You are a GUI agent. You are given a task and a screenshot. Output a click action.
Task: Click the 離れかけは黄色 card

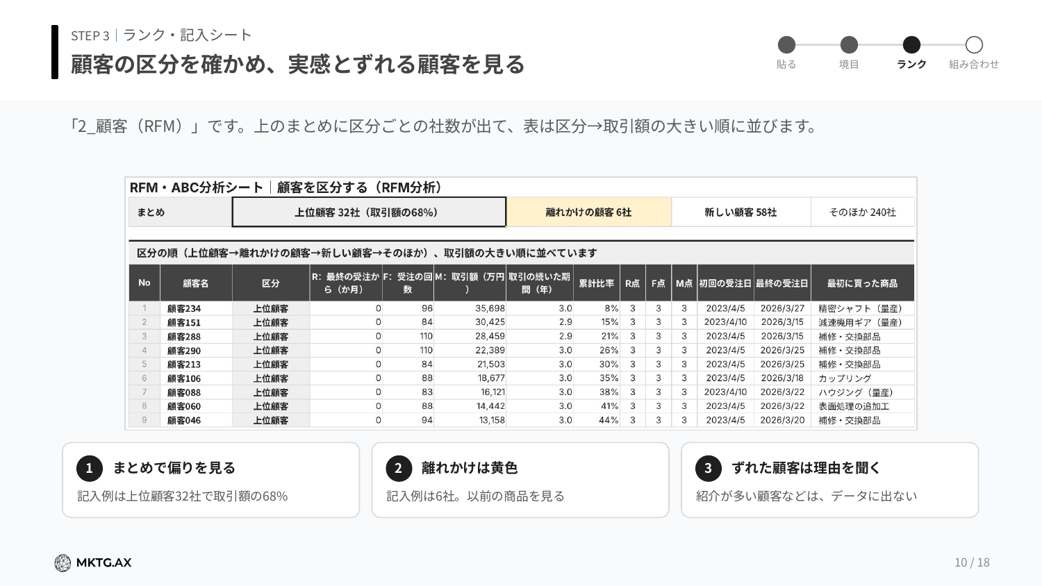coord(520,480)
